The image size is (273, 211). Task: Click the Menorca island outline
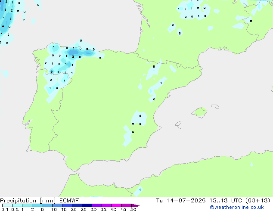point(215,106)
